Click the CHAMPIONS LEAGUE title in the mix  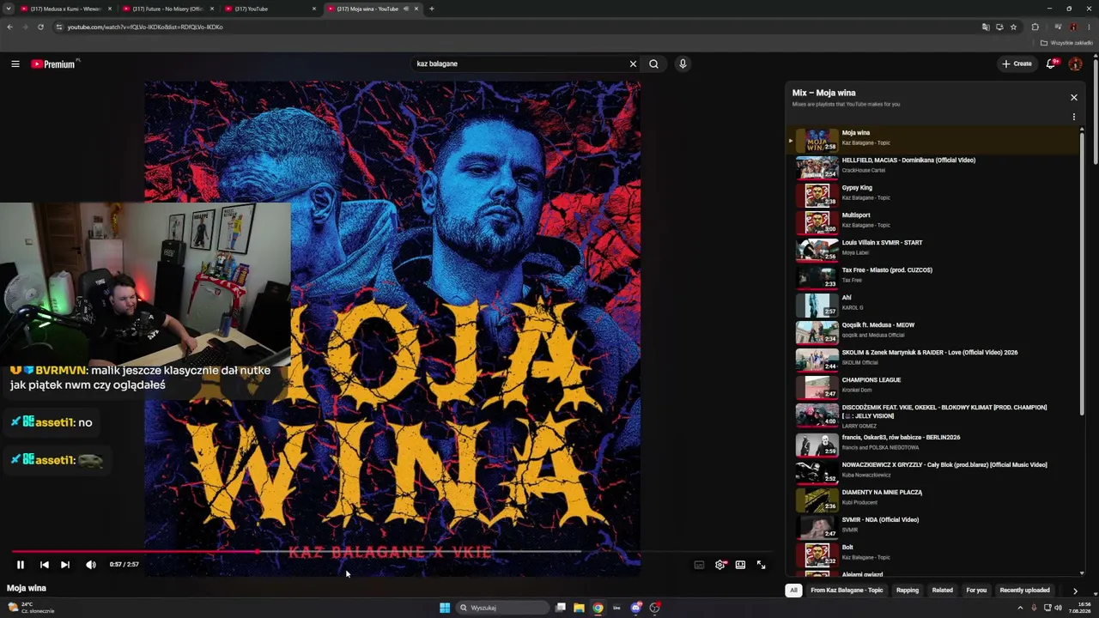pos(871,380)
